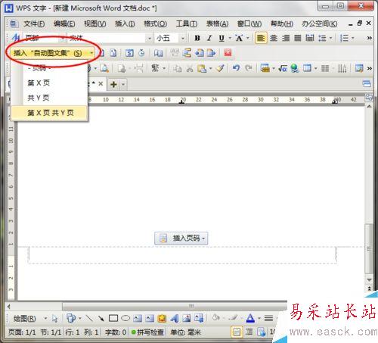Select the arrow drawing tool
Image resolution: width=378 pixels, height=343 pixels.
coord(101,319)
